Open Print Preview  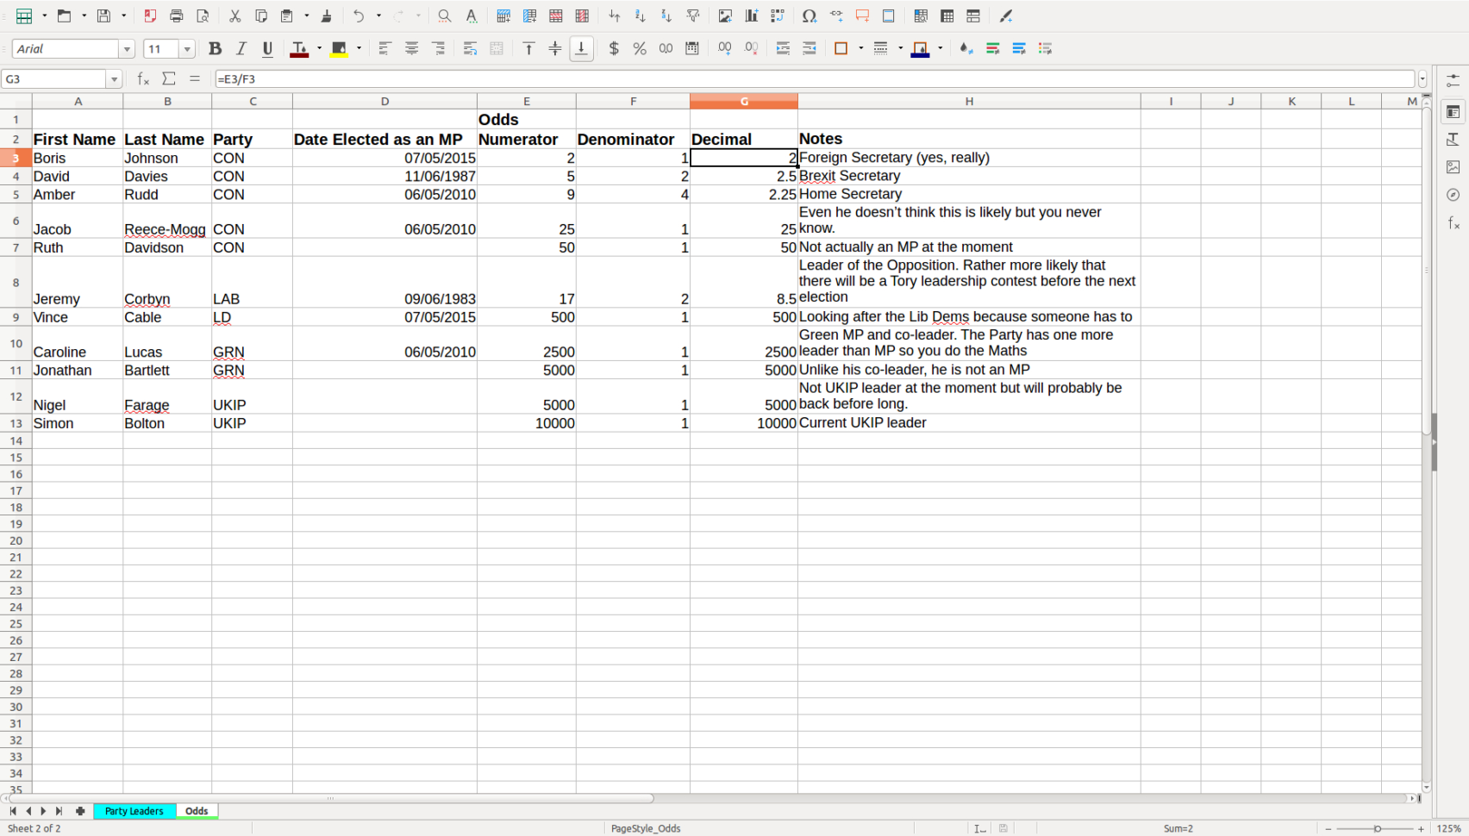click(x=203, y=16)
